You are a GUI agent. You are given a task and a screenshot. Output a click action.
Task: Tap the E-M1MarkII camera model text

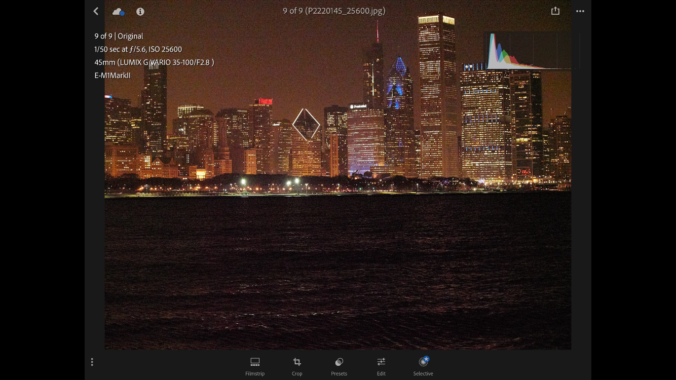pos(112,75)
